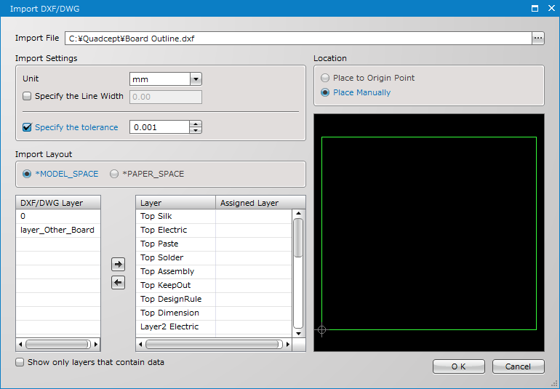Click the DXF/DWG Layer column header
This screenshot has height=389, width=560.
58,203
